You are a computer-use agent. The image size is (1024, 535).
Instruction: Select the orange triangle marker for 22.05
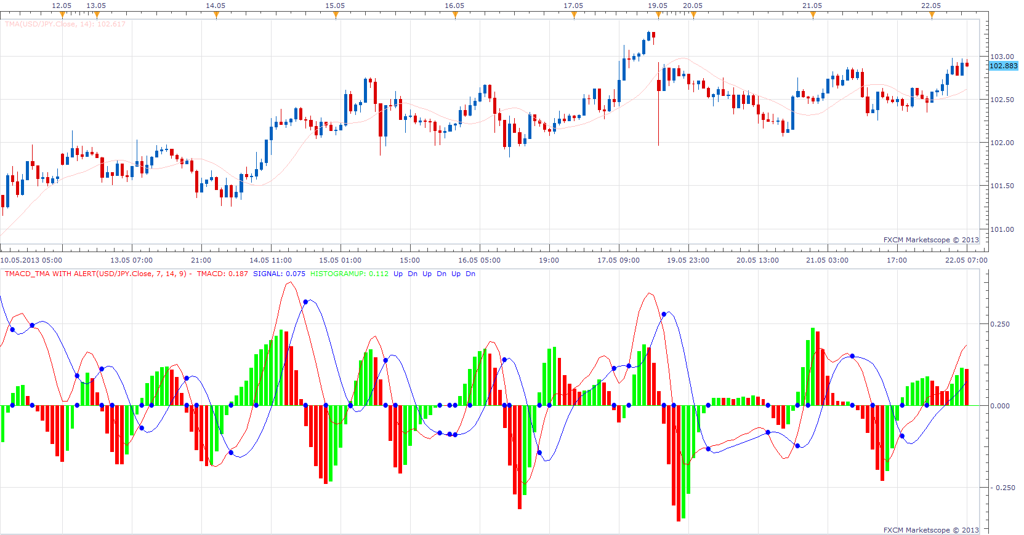point(932,15)
